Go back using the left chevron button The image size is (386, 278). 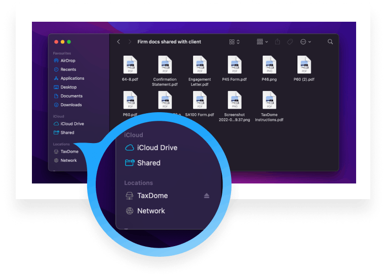[x=119, y=42]
